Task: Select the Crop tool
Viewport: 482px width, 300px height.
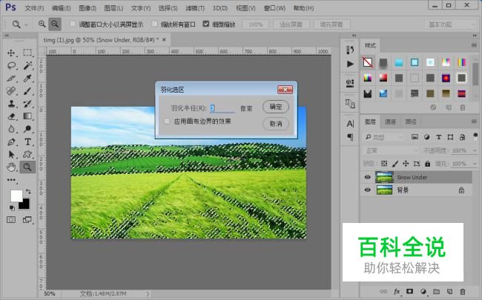Action: point(11,79)
